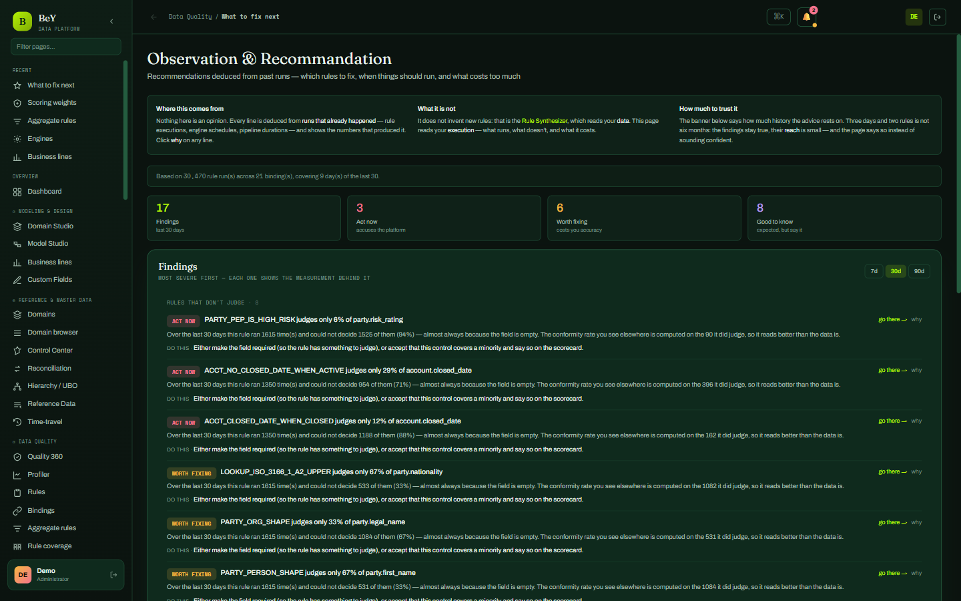961x601 pixels.
Task: Go back with the header arrow
Action: (x=154, y=17)
